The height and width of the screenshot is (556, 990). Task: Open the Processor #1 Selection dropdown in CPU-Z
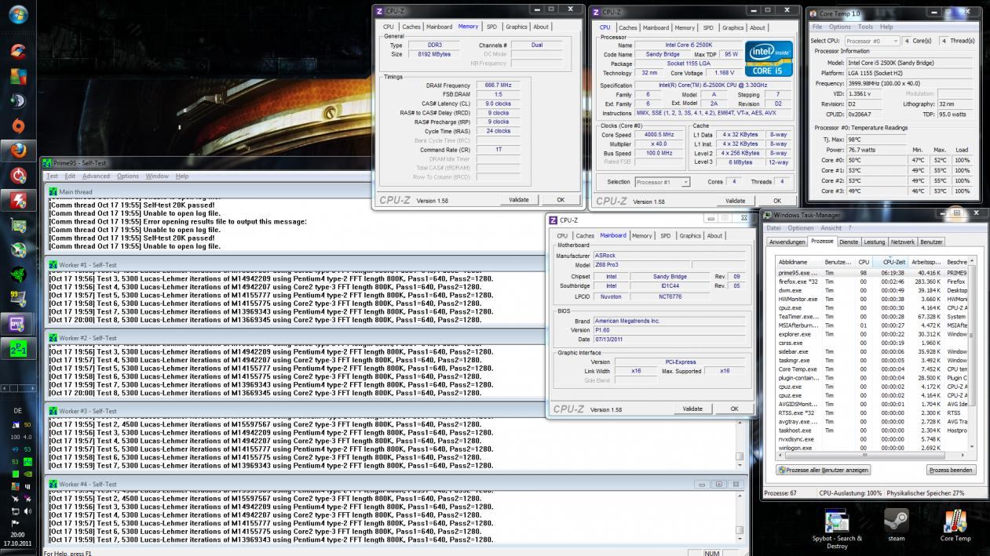(x=662, y=182)
